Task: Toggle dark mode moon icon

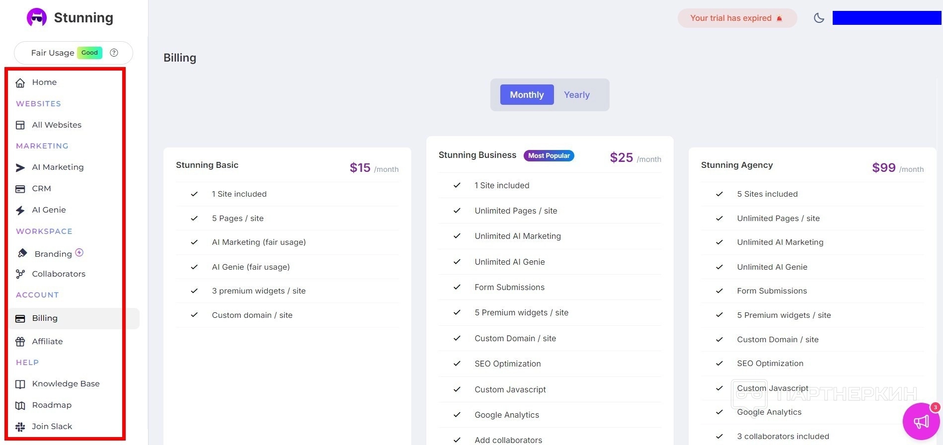Action: coord(819,18)
